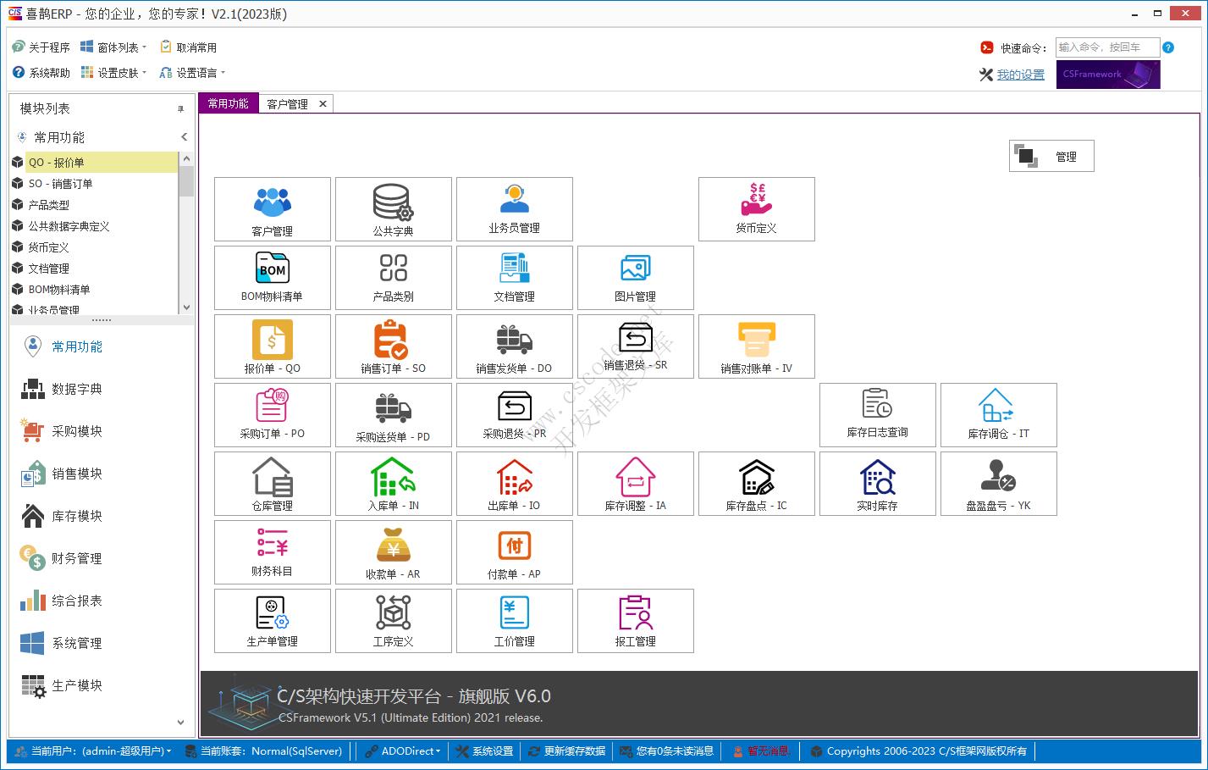Screen dimensions: 1208x770
Task: Pin the 模块列表 panel with pushpin
Action: (x=180, y=109)
